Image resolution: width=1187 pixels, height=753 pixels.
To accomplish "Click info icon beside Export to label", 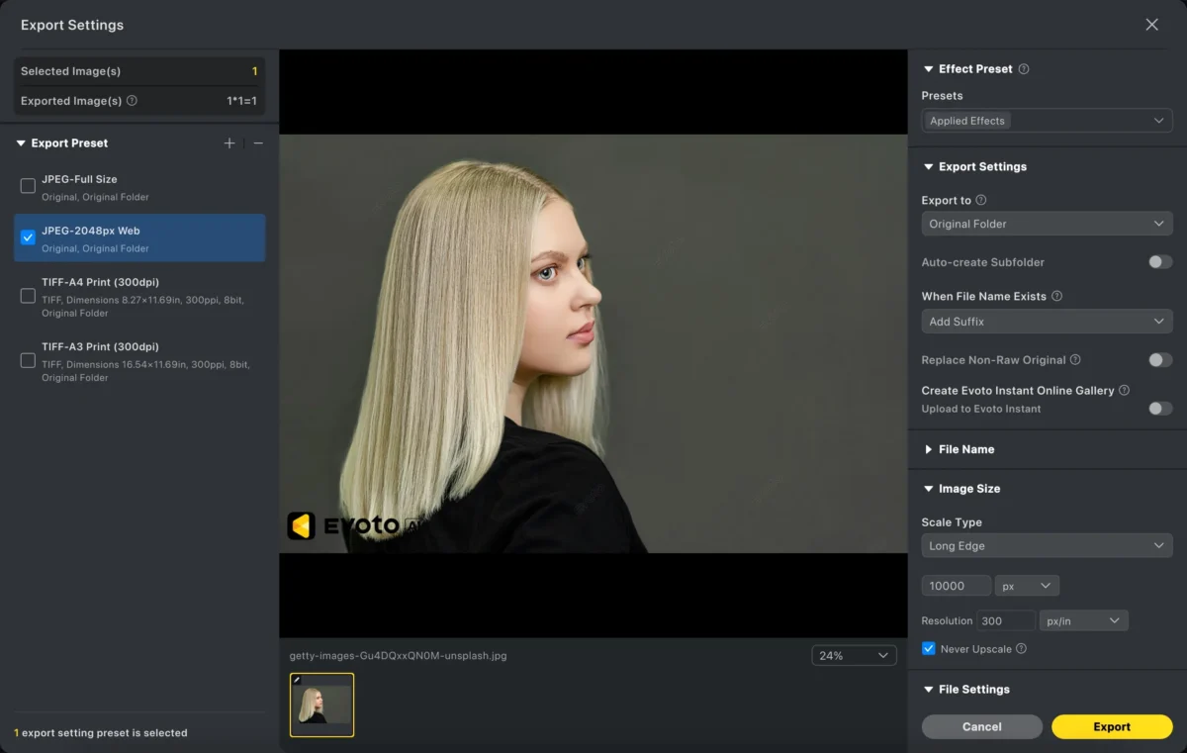I will point(981,200).
